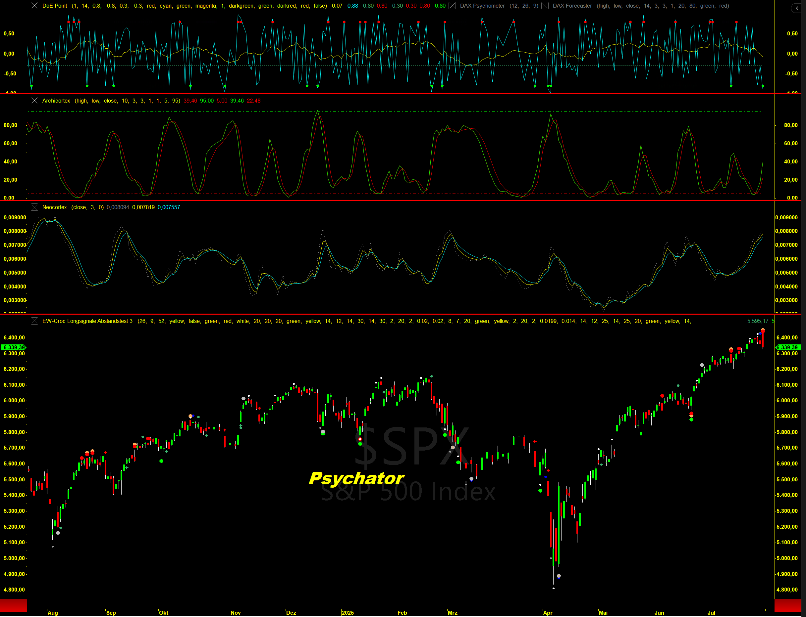Click the X box beside DAX Forecaster
806x617 pixels.
pos(545,6)
